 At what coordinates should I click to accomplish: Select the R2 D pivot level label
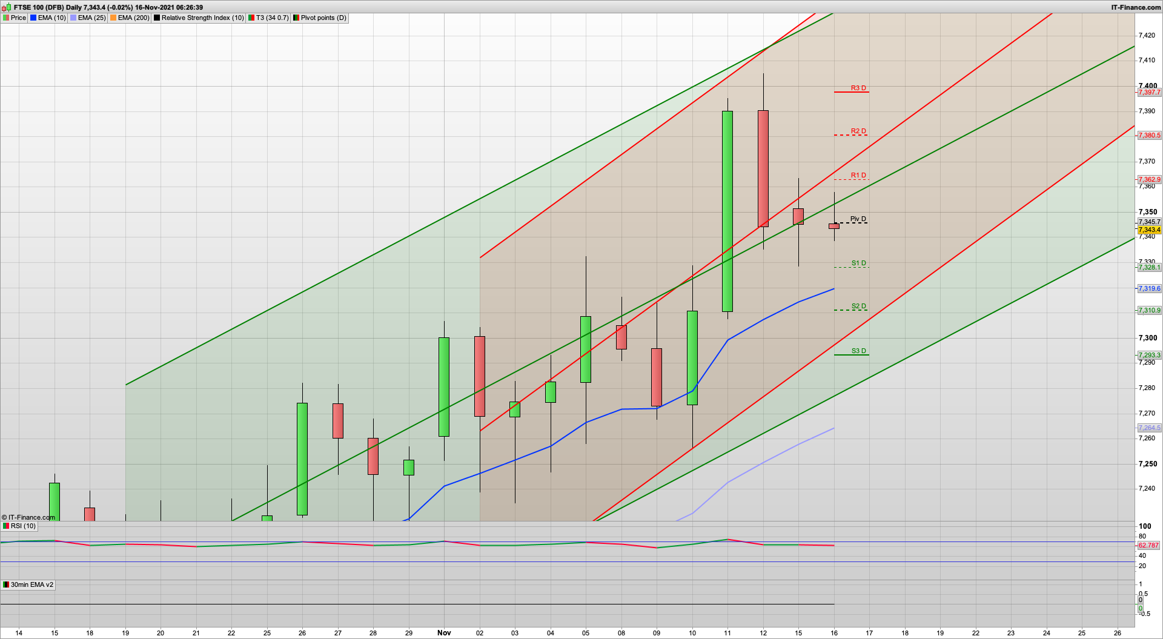[x=858, y=131]
